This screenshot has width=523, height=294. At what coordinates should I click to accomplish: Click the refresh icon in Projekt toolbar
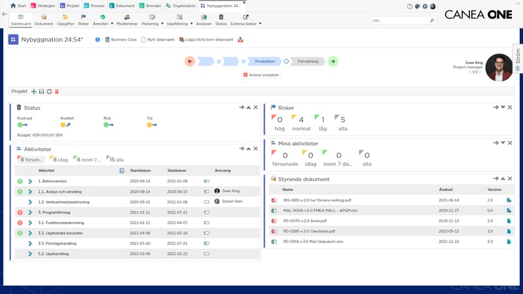[49, 91]
